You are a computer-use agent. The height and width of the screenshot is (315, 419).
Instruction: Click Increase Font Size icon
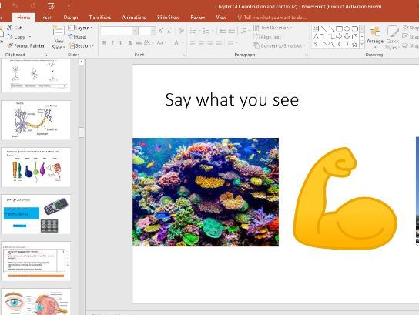click(161, 31)
